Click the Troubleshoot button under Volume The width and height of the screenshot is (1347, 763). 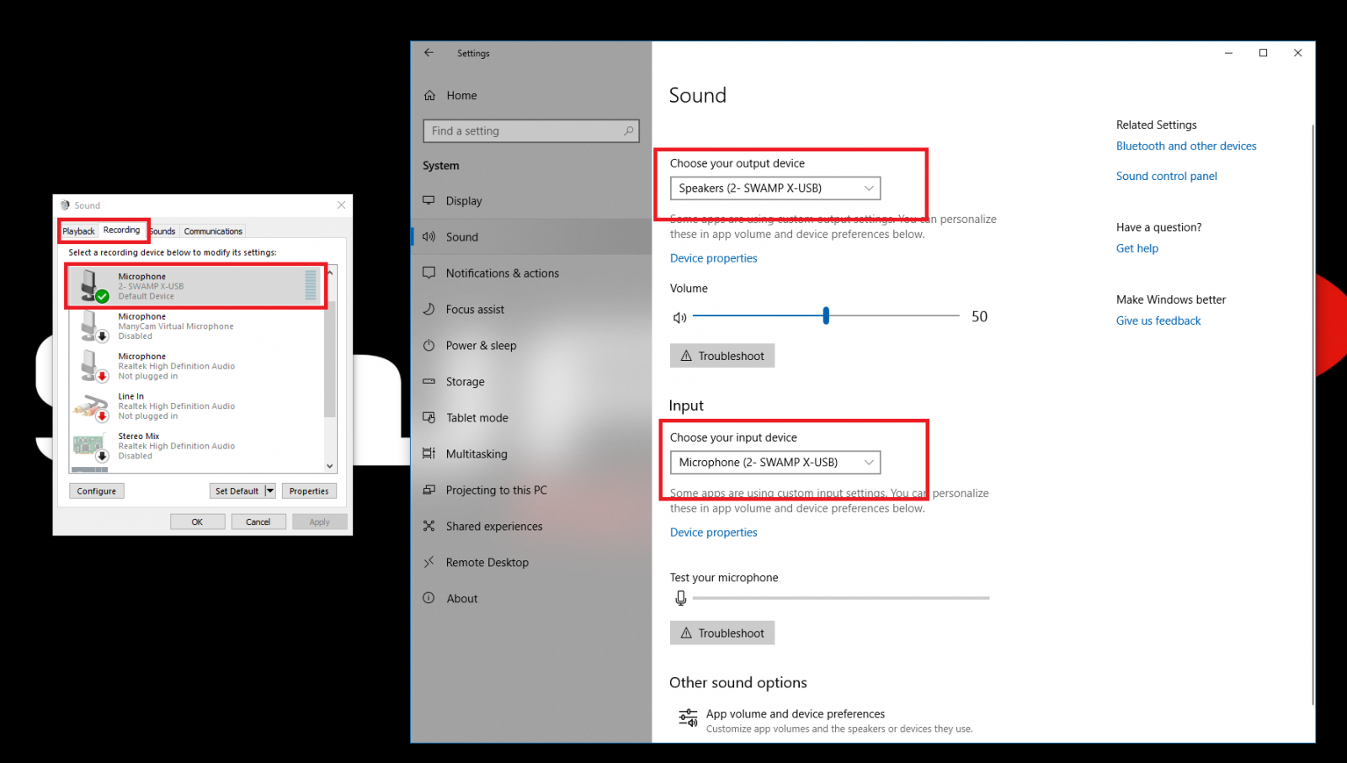tap(721, 356)
